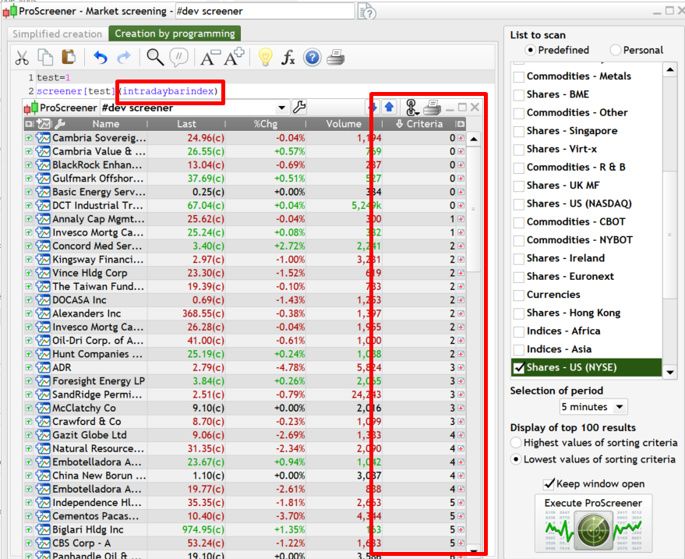Image resolution: width=685 pixels, height=559 pixels.
Task: Expand the McClatchy Co row
Action: point(28,408)
